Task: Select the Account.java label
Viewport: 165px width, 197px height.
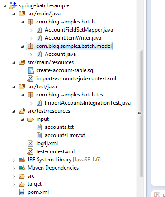Action: click(60, 54)
